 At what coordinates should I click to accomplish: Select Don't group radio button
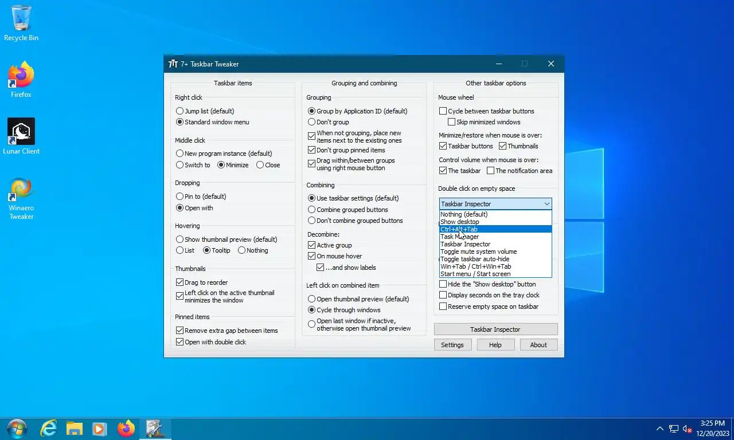[328, 122]
